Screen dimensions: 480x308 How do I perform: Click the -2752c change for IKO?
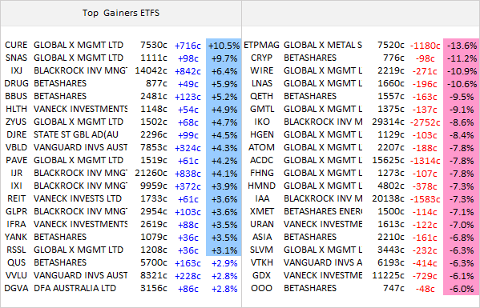tap(425, 122)
